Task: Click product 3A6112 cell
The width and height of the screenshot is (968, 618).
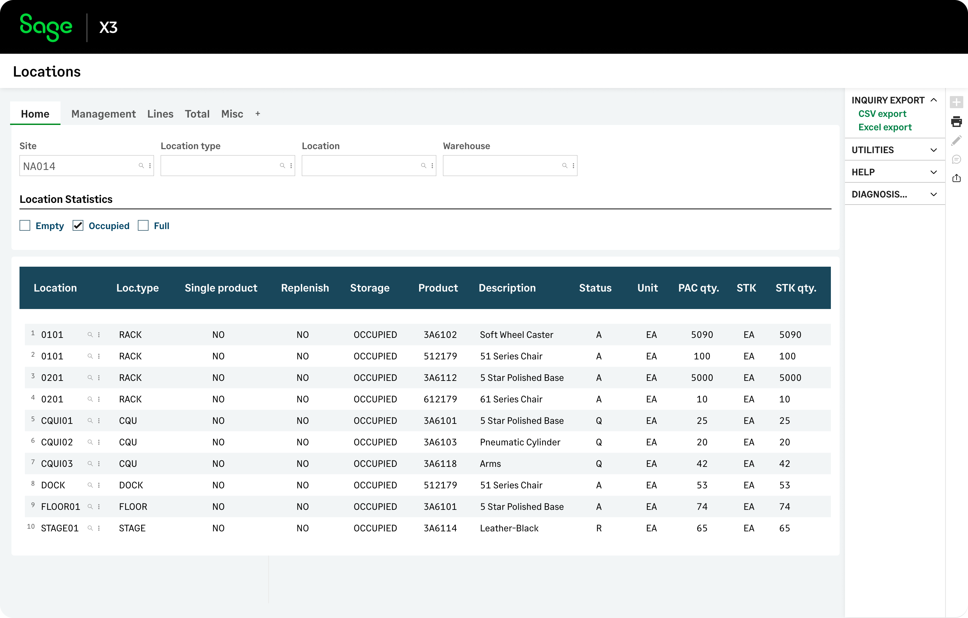Action: [x=440, y=377]
